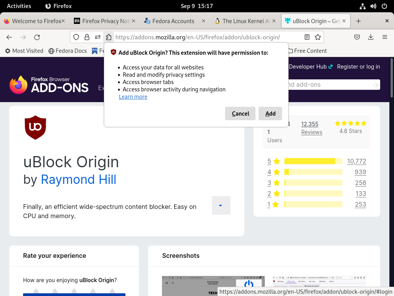This screenshot has width=394, height=296.
Task: Click the 4.8 Stars rating stars
Action: coord(351,123)
